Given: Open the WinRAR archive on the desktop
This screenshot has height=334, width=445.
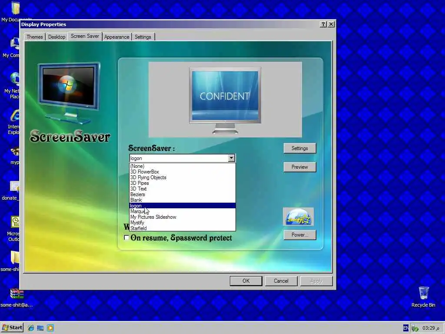Looking at the screenshot, I should (x=17, y=294).
